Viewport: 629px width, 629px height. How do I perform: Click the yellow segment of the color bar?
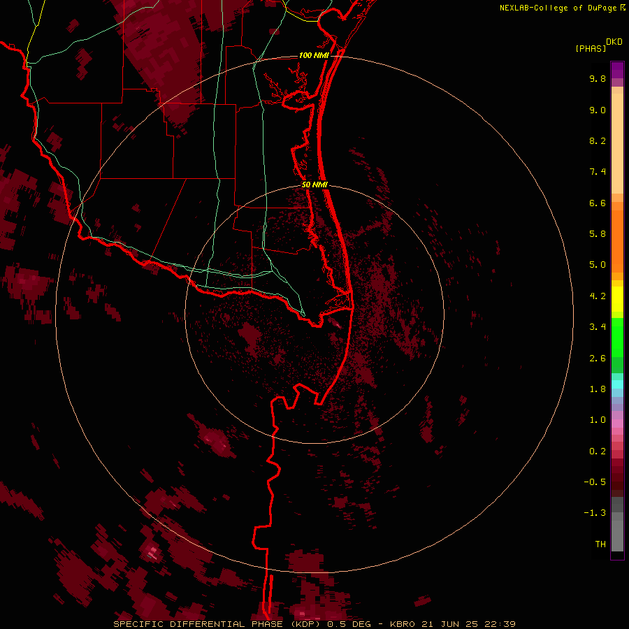point(617,299)
